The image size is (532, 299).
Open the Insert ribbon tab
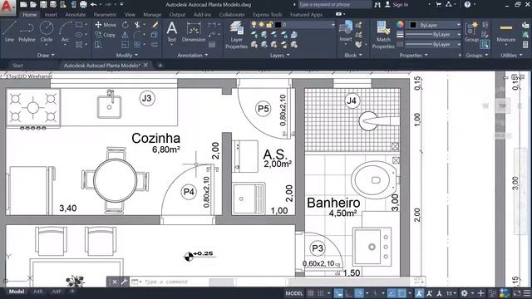coord(51,15)
